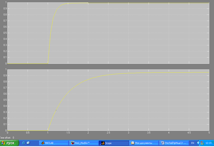Click the second Quick Launch icon beside Internet Explorer
The height and width of the screenshot is (147, 214).
coord(28,143)
